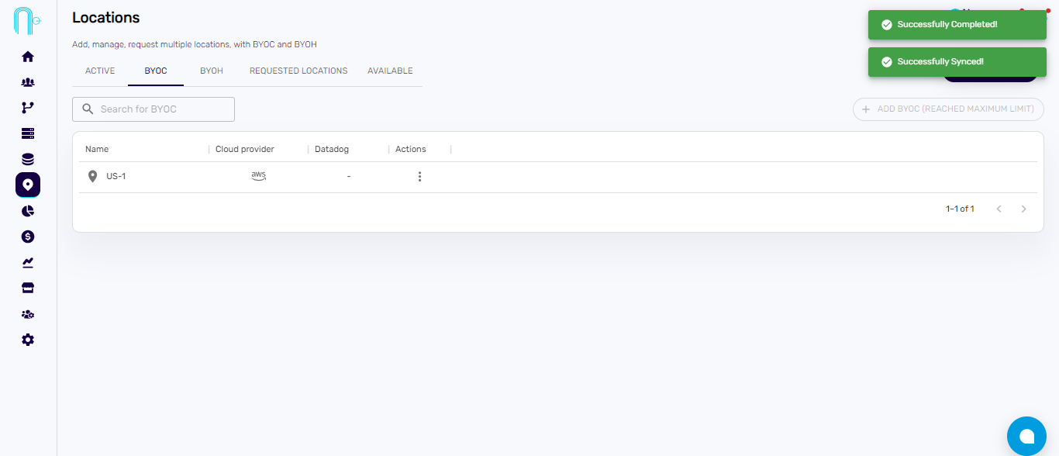1059x456 pixels.
Task: Click the US-1 location row name
Action: 116,177
